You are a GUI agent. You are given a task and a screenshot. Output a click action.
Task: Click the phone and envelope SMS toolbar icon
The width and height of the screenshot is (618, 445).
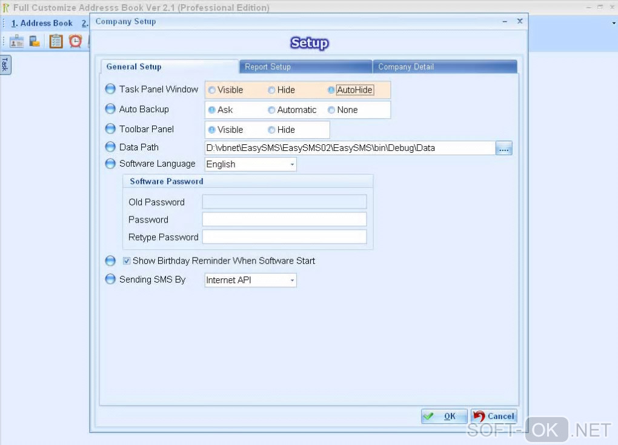click(x=35, y=41)
